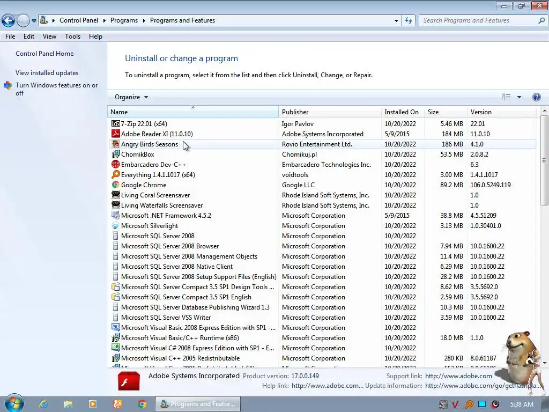
Task: Open the Edit menu
Action: pos(29,36)
